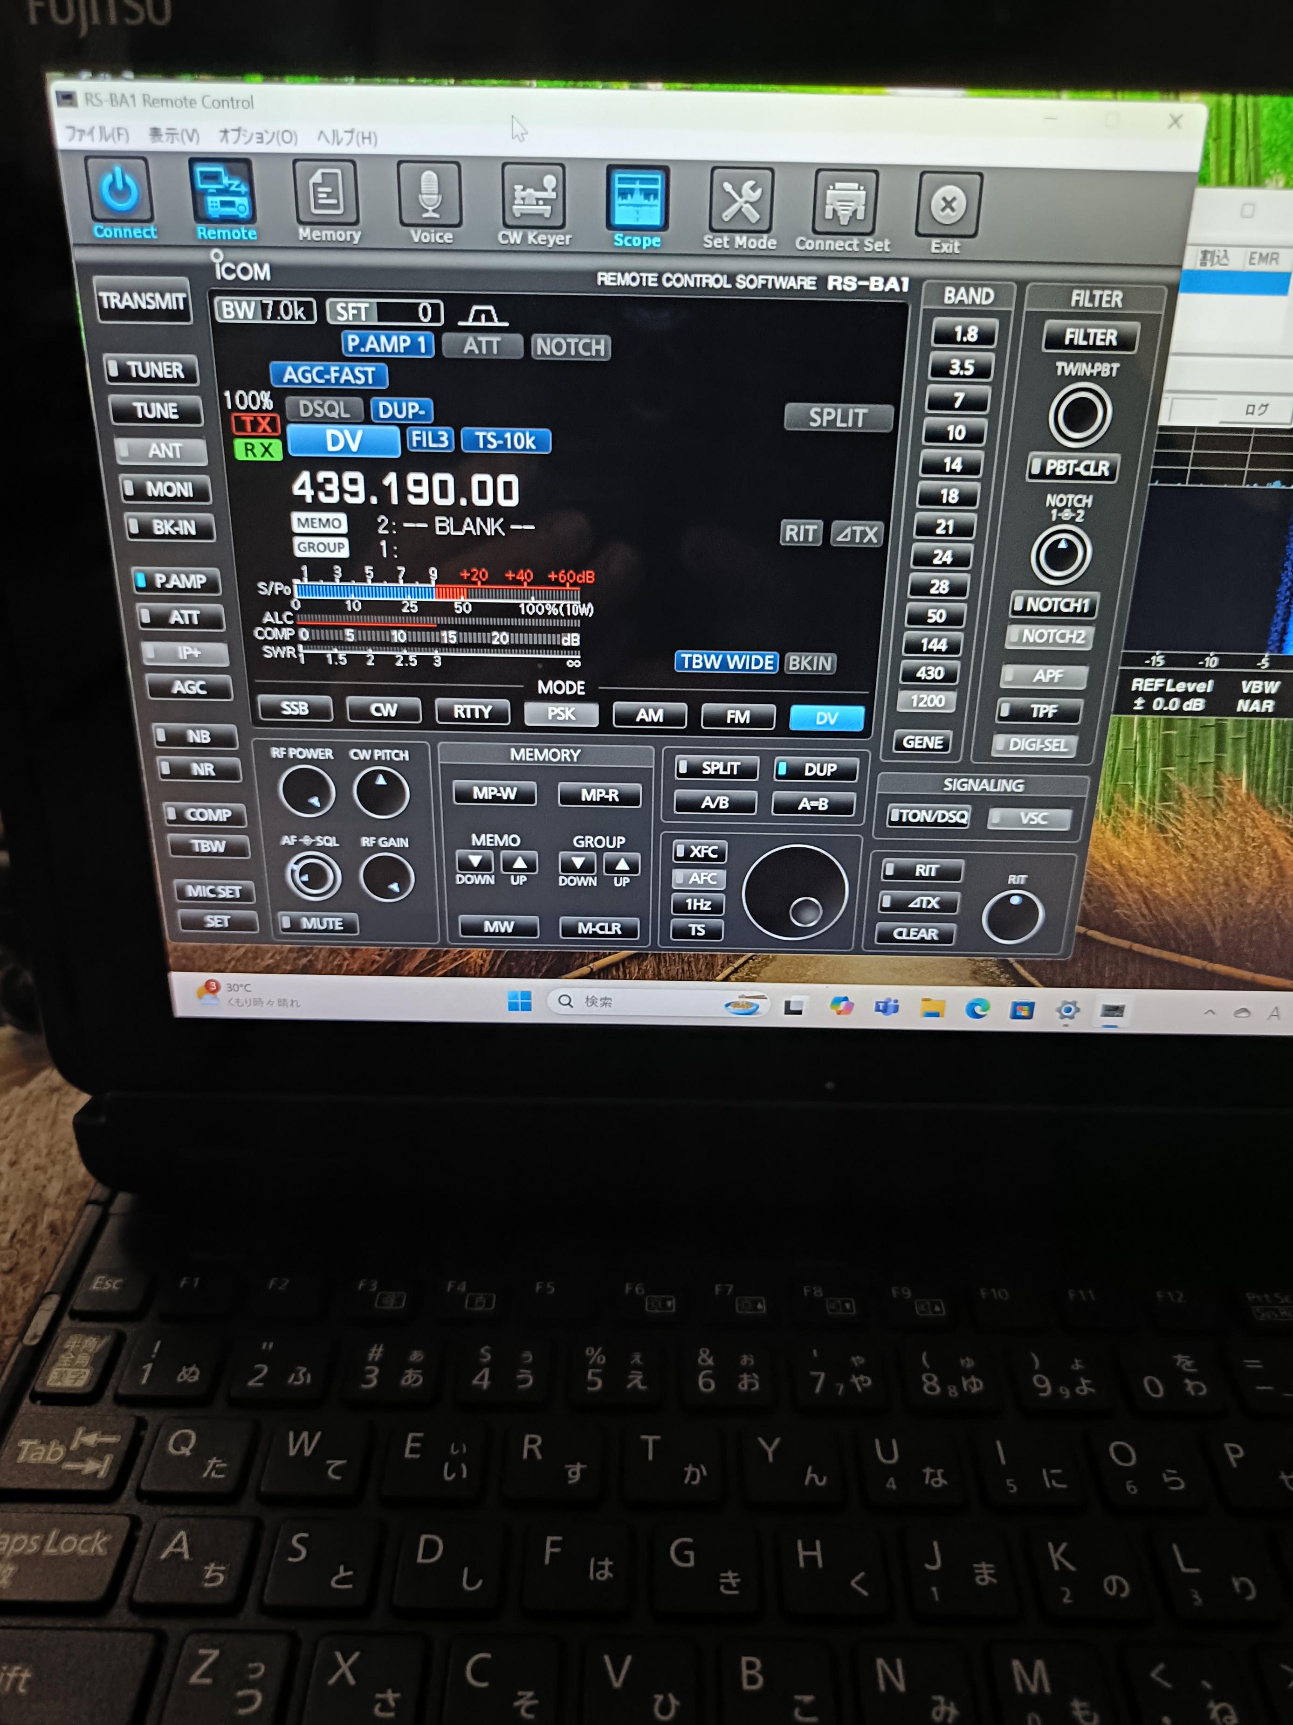Select the 144 band button
The image size is (1293, 1725).
point(933,645)
